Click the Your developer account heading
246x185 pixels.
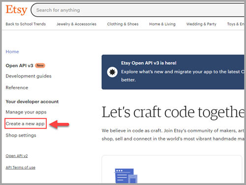coord(32,102)
